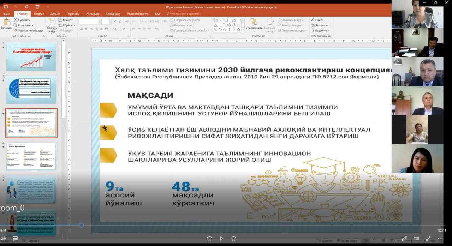Click the video player volume speaker icon
This screenshot has width=452, height=246.
tap(3, 239)
